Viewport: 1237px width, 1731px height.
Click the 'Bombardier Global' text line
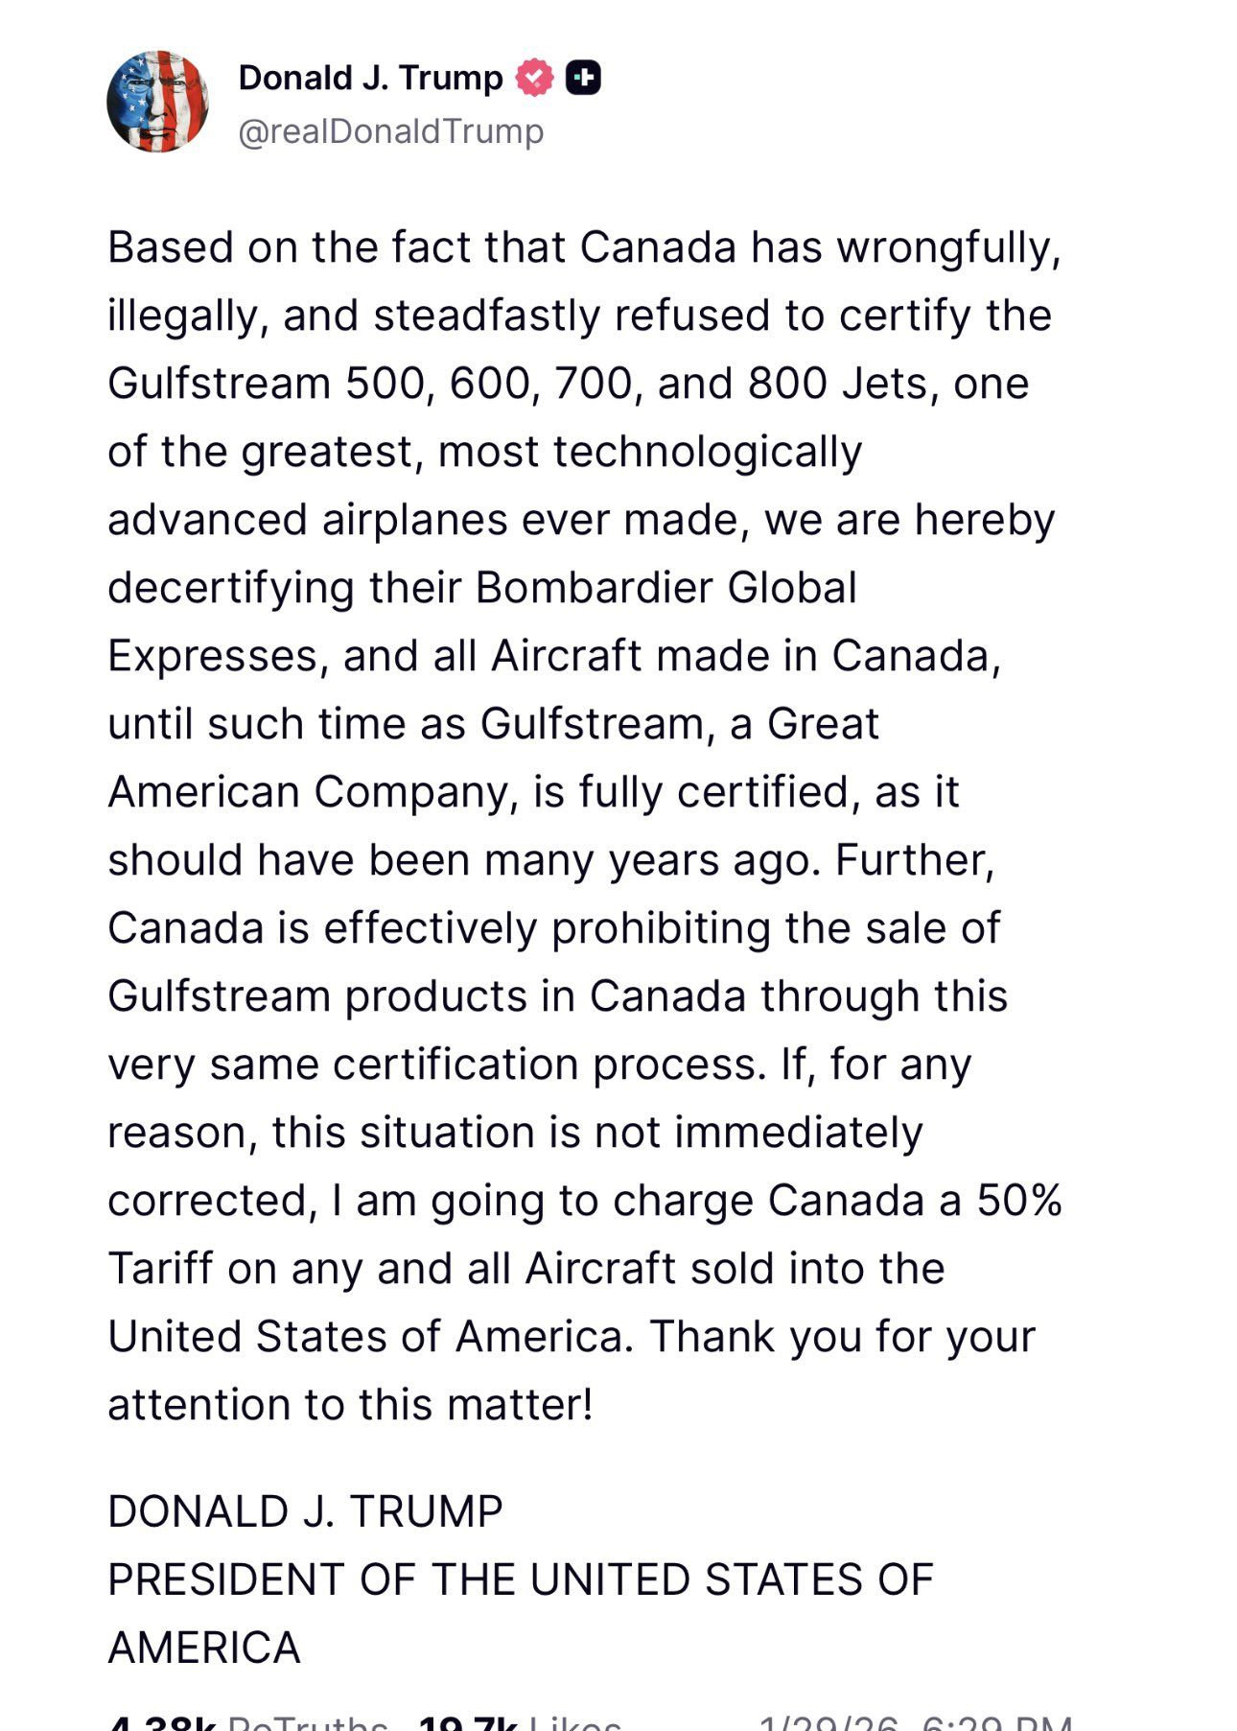pos(482,588)
